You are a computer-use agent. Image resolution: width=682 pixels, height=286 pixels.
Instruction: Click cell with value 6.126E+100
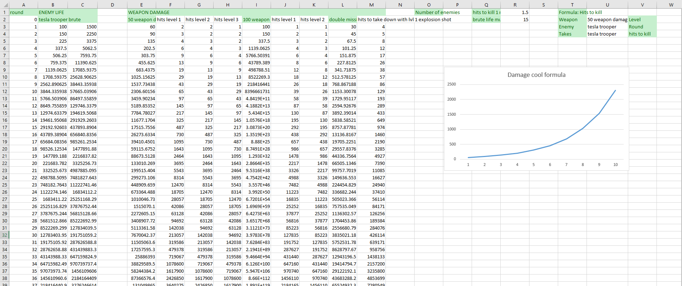[x=256, y=264]
